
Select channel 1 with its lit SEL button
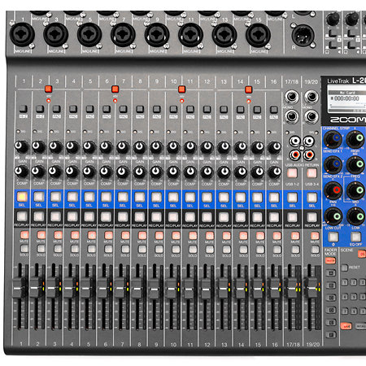pyautogui.click(x=22, y=197)
